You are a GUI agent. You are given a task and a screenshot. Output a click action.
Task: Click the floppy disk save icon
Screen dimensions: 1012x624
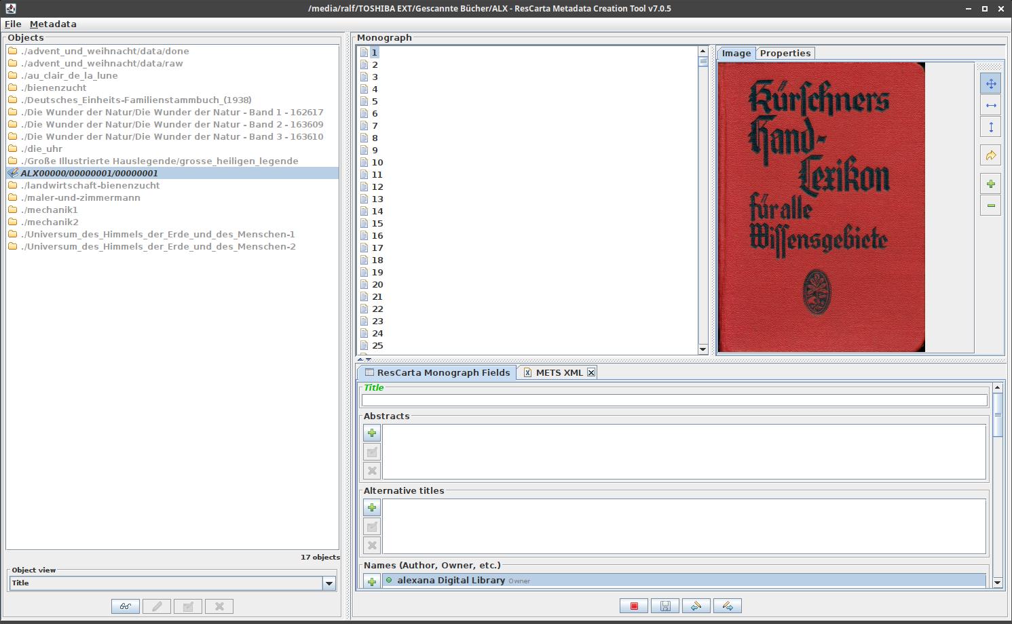tap(665, 606)
